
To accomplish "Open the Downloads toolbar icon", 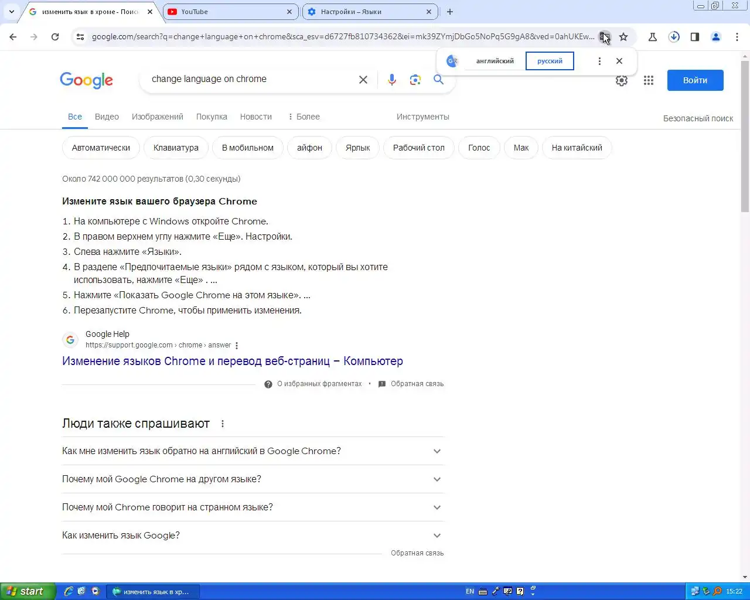I will (674, 37).
